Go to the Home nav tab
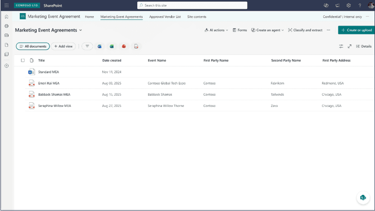 89,17
